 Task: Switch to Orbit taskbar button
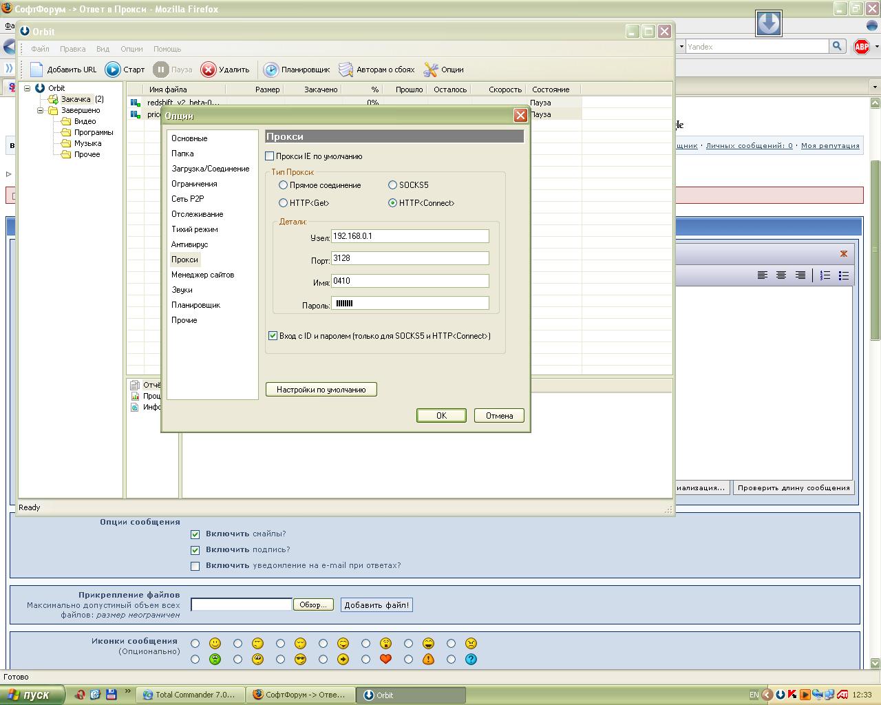point(412,695)
